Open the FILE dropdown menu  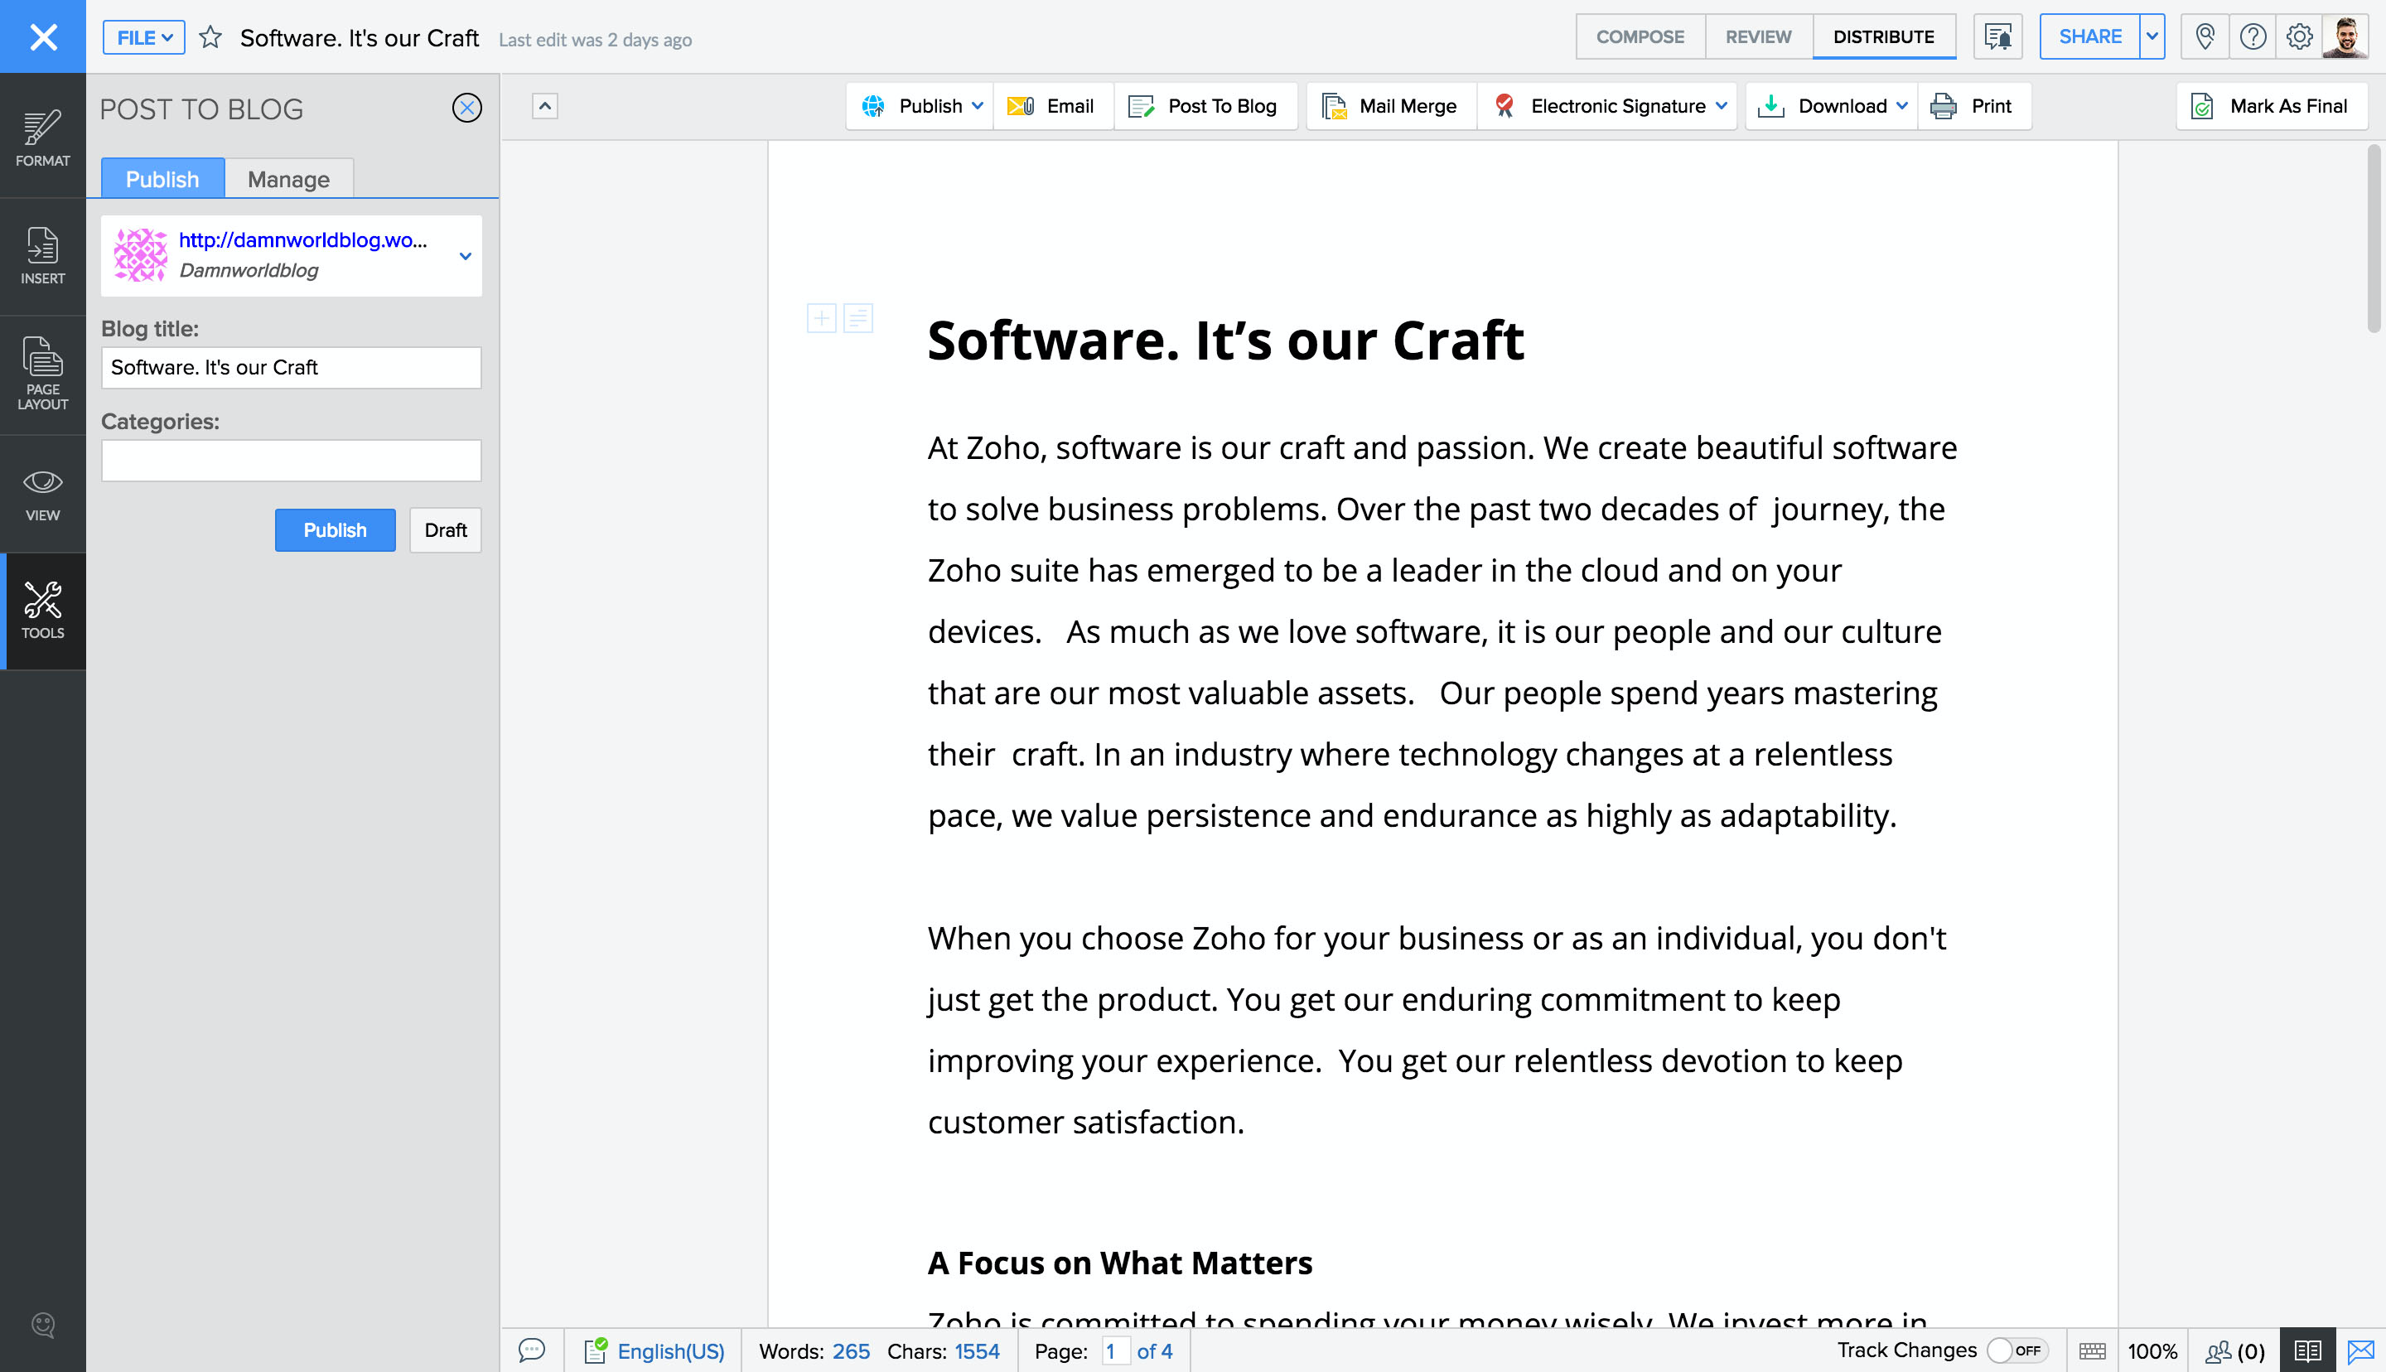point(144,37)
